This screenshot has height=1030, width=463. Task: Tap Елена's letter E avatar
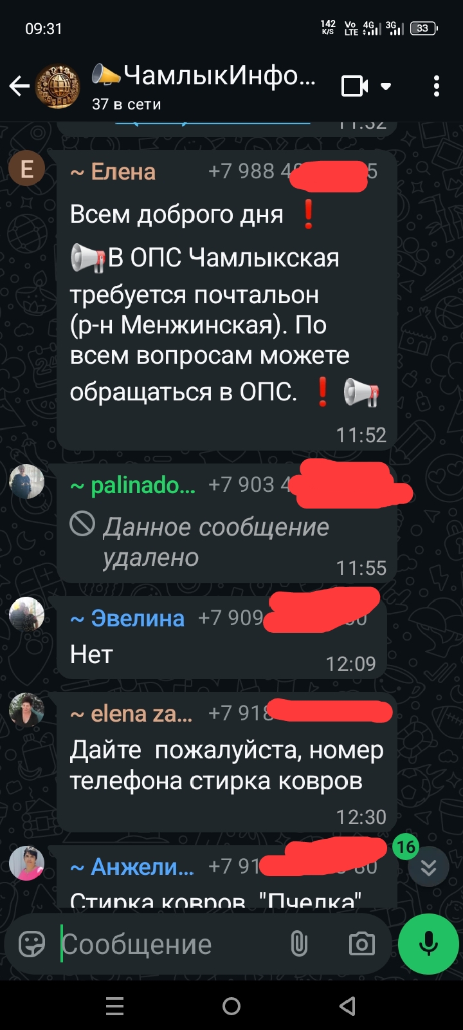coord(27,169)
